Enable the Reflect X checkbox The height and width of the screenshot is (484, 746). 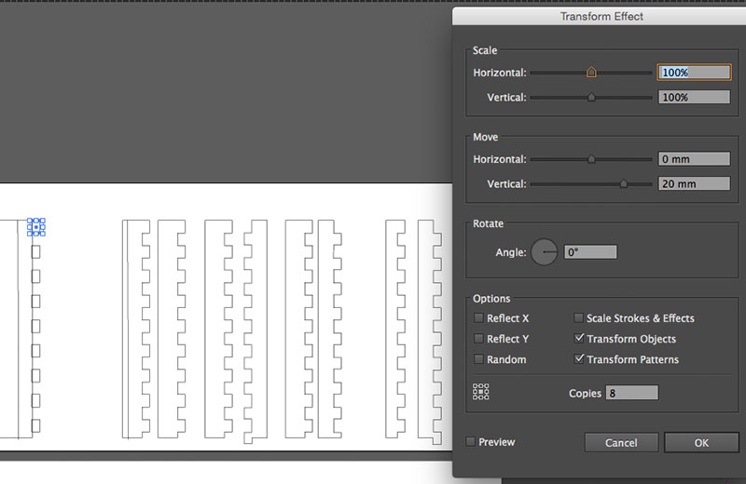(478, 317)
